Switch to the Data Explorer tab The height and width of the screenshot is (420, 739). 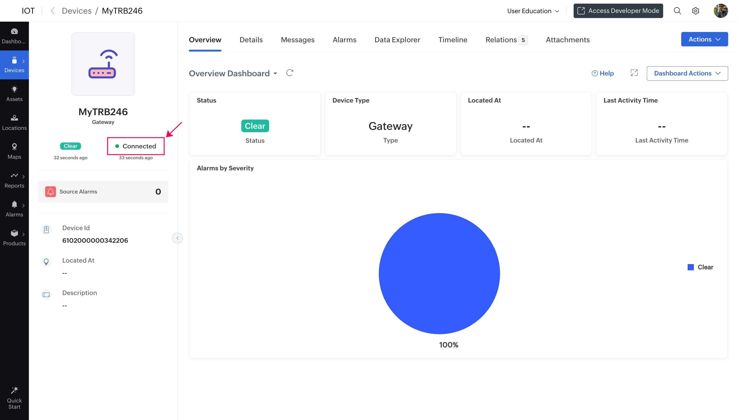tap(397, 40)
